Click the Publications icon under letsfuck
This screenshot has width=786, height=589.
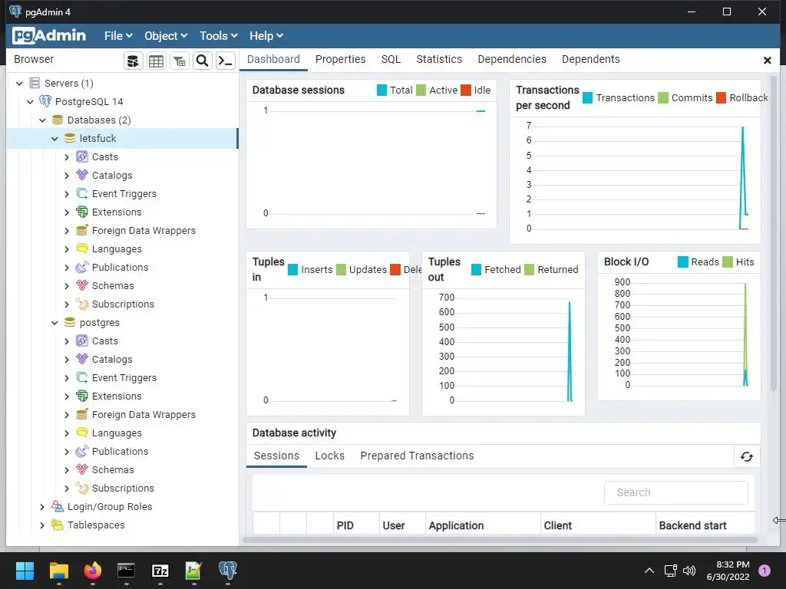point(82,268)
